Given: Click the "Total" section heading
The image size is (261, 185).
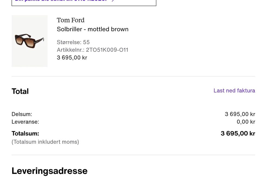Looking at the screenshot, I should coord(20,91).
